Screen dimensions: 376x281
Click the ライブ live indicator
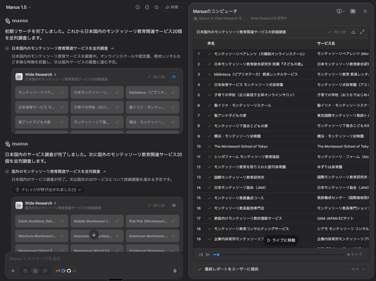click(x=354, y=254)
